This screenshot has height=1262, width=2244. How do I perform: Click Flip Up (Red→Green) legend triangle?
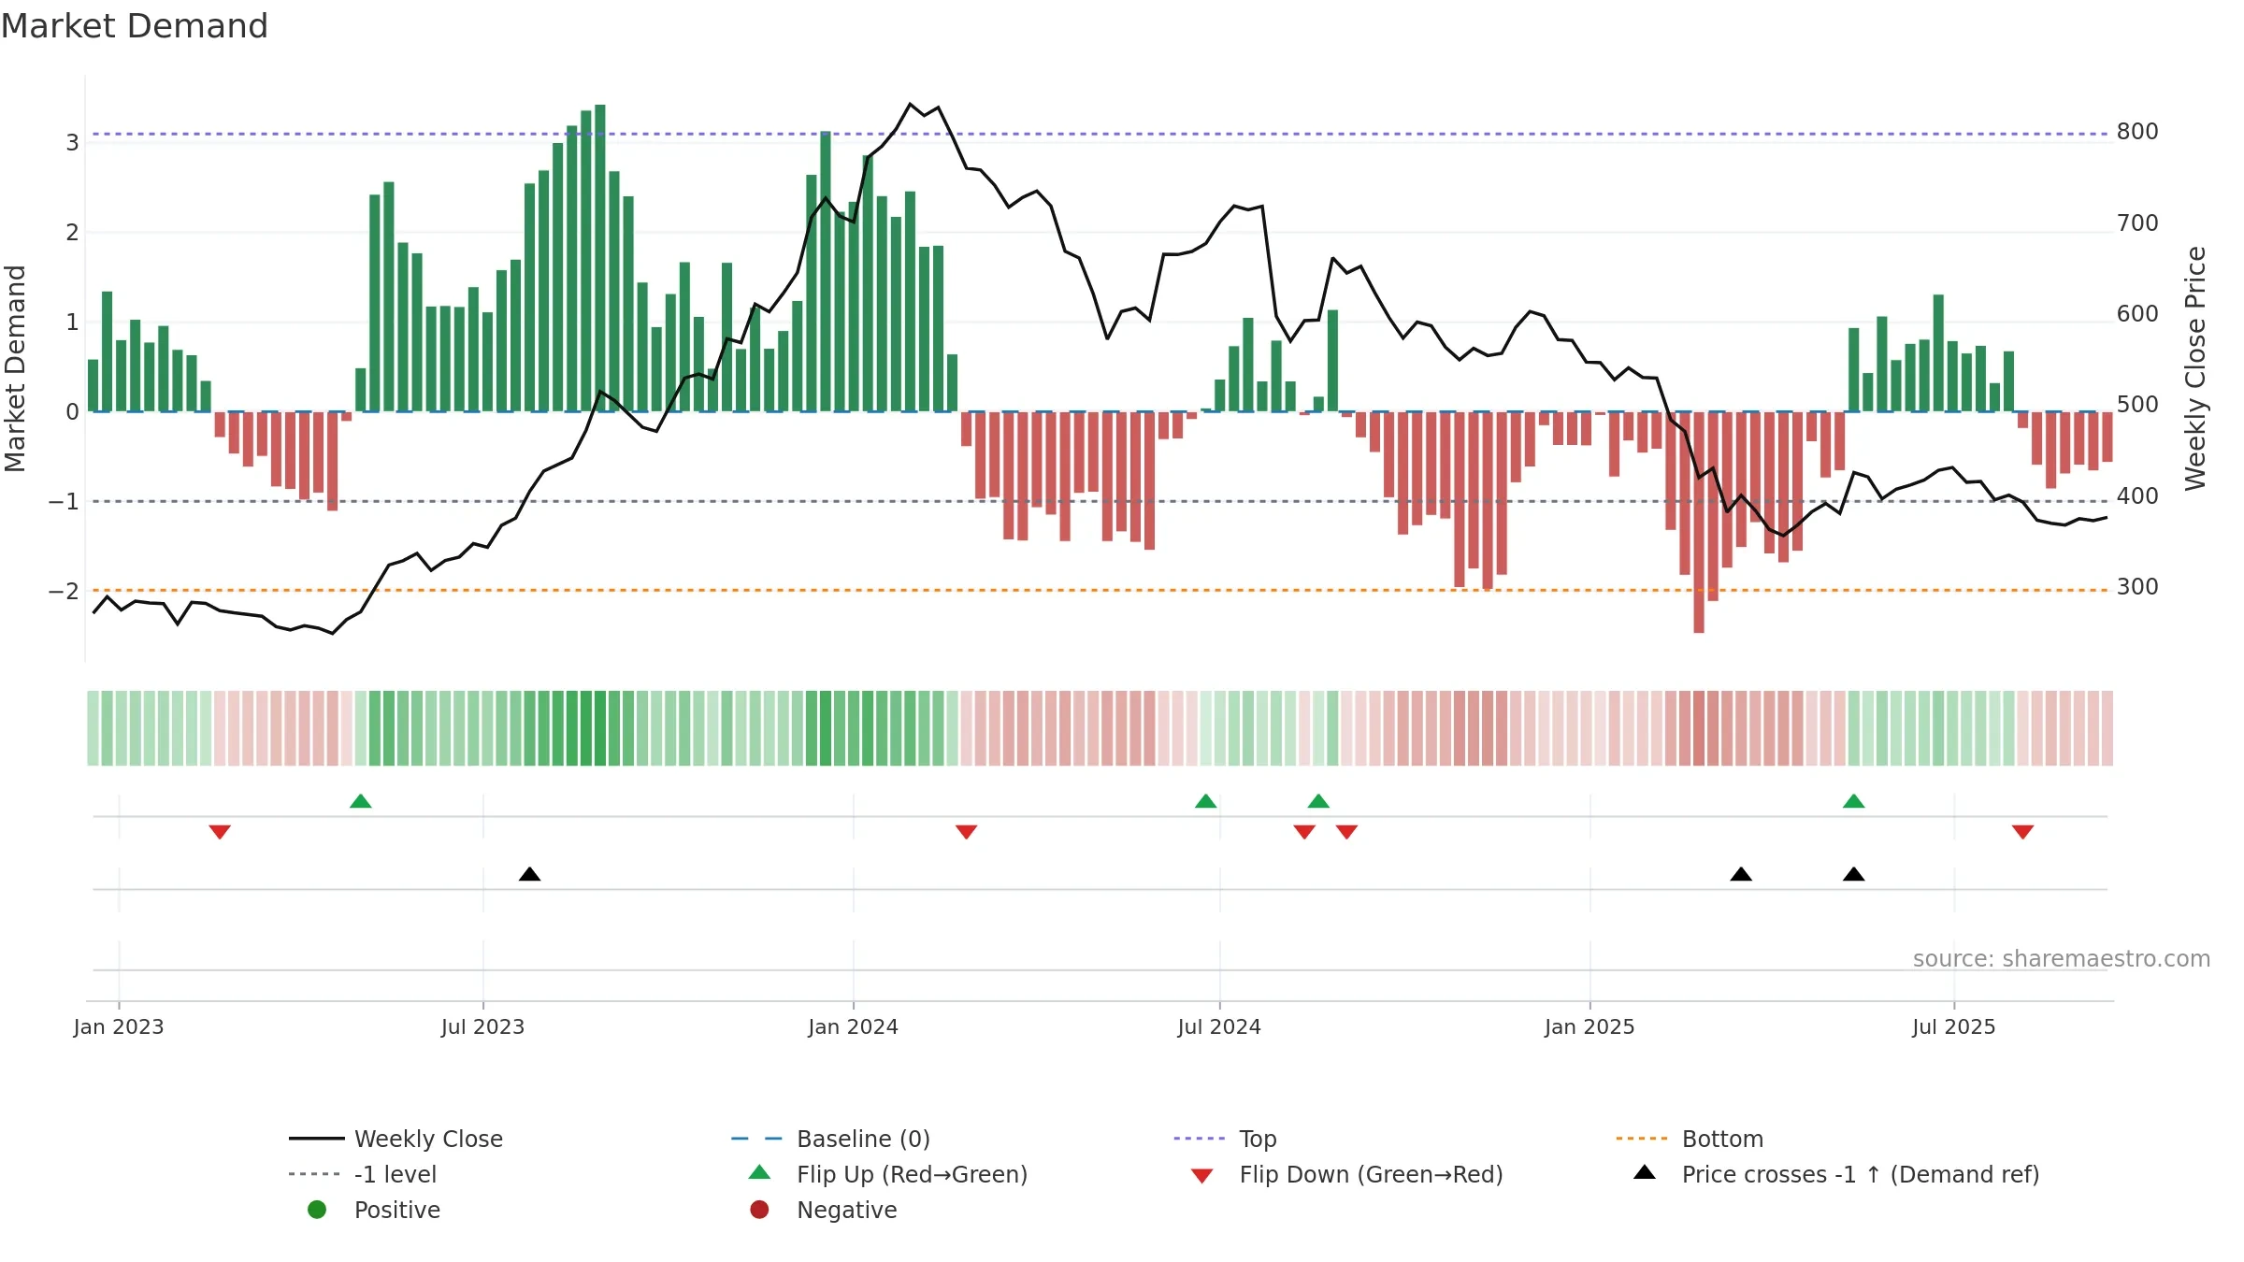pyautogui.click(x=760, y=1172)
